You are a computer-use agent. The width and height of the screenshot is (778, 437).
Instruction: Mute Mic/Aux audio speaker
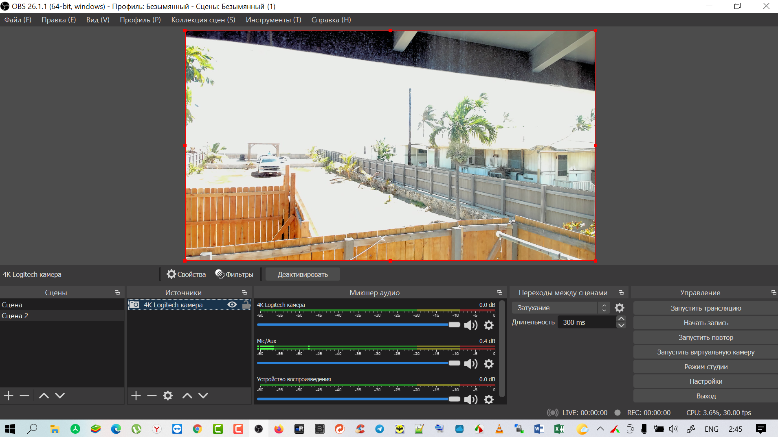tap(471, 364)
